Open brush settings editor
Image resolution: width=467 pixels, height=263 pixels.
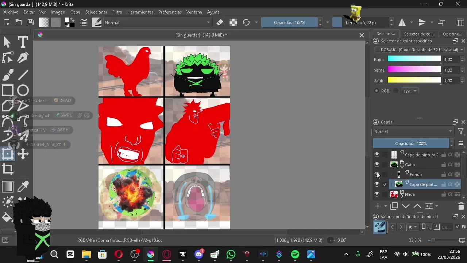click(x=84, y=23)
